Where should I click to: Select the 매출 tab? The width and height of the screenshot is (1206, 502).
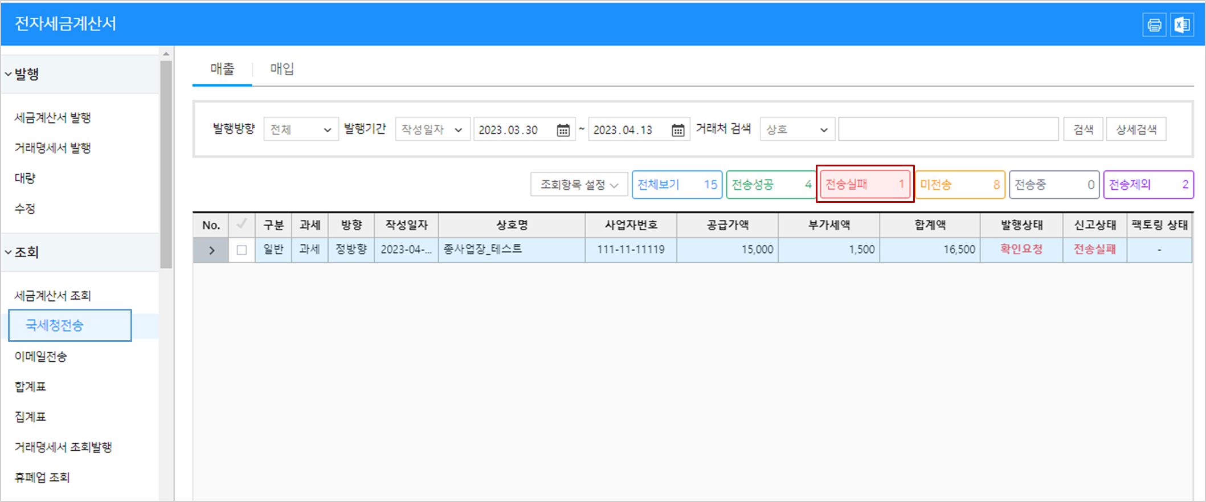222,69
